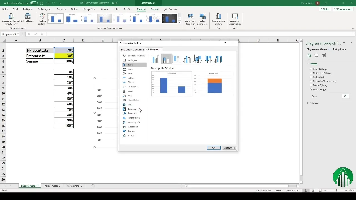The width and height of the screenshot is (356, 200).
Task: Select clustered column chart subtype icon
Action: [156, 59]
